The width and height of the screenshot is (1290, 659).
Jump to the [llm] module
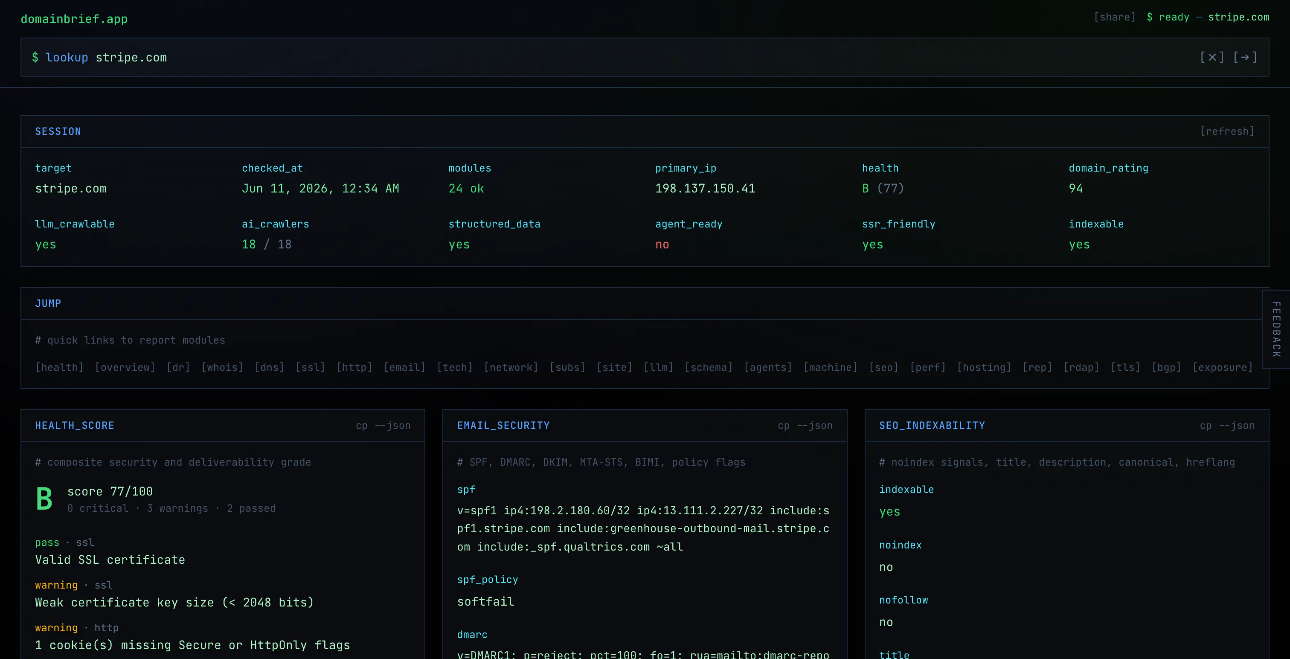659,367
